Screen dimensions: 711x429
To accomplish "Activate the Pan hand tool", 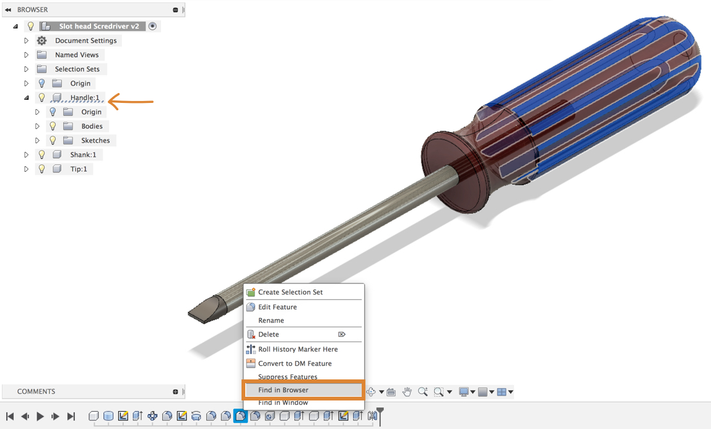I will (x=407, y=392).
